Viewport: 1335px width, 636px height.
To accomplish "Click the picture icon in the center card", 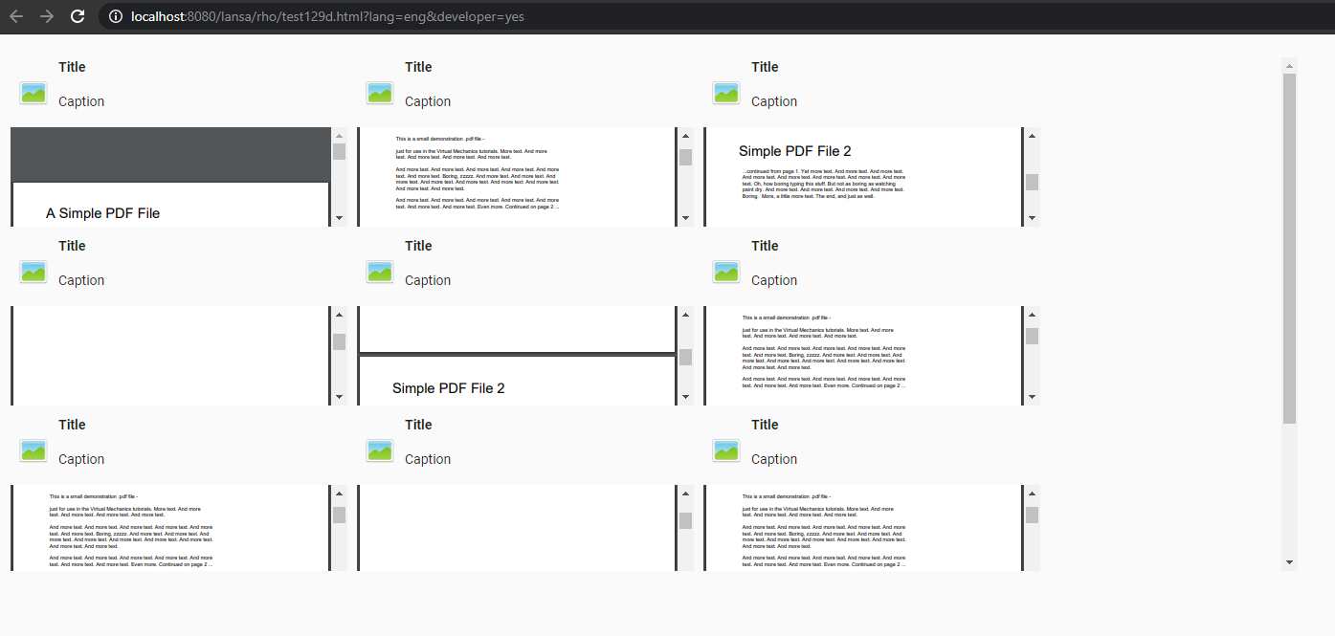I will [x=380, y=272].
